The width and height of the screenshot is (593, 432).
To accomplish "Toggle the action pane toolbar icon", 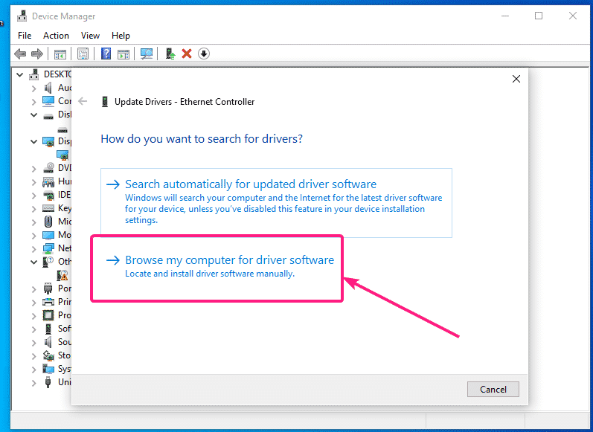I will pos(124,54).
